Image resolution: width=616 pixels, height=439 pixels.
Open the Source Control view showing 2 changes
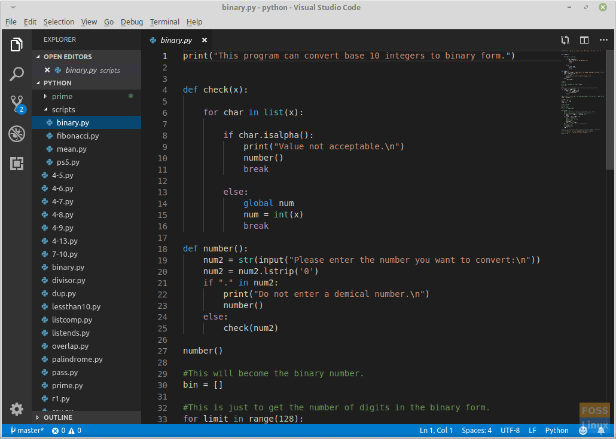[16, 104]
